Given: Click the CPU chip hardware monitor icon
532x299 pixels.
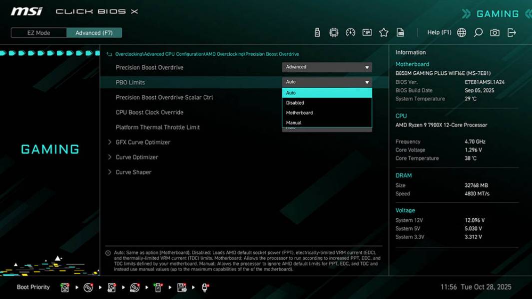Looking at the screenshot, I should (x=334, y=32).
